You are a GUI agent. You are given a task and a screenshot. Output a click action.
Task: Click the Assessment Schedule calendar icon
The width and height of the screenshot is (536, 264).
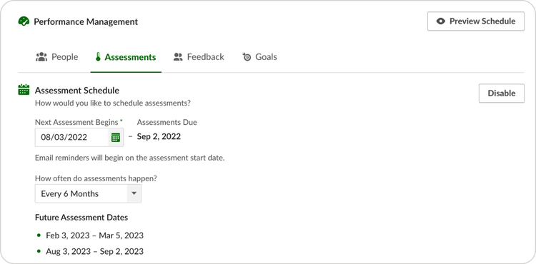pos(24,90)
